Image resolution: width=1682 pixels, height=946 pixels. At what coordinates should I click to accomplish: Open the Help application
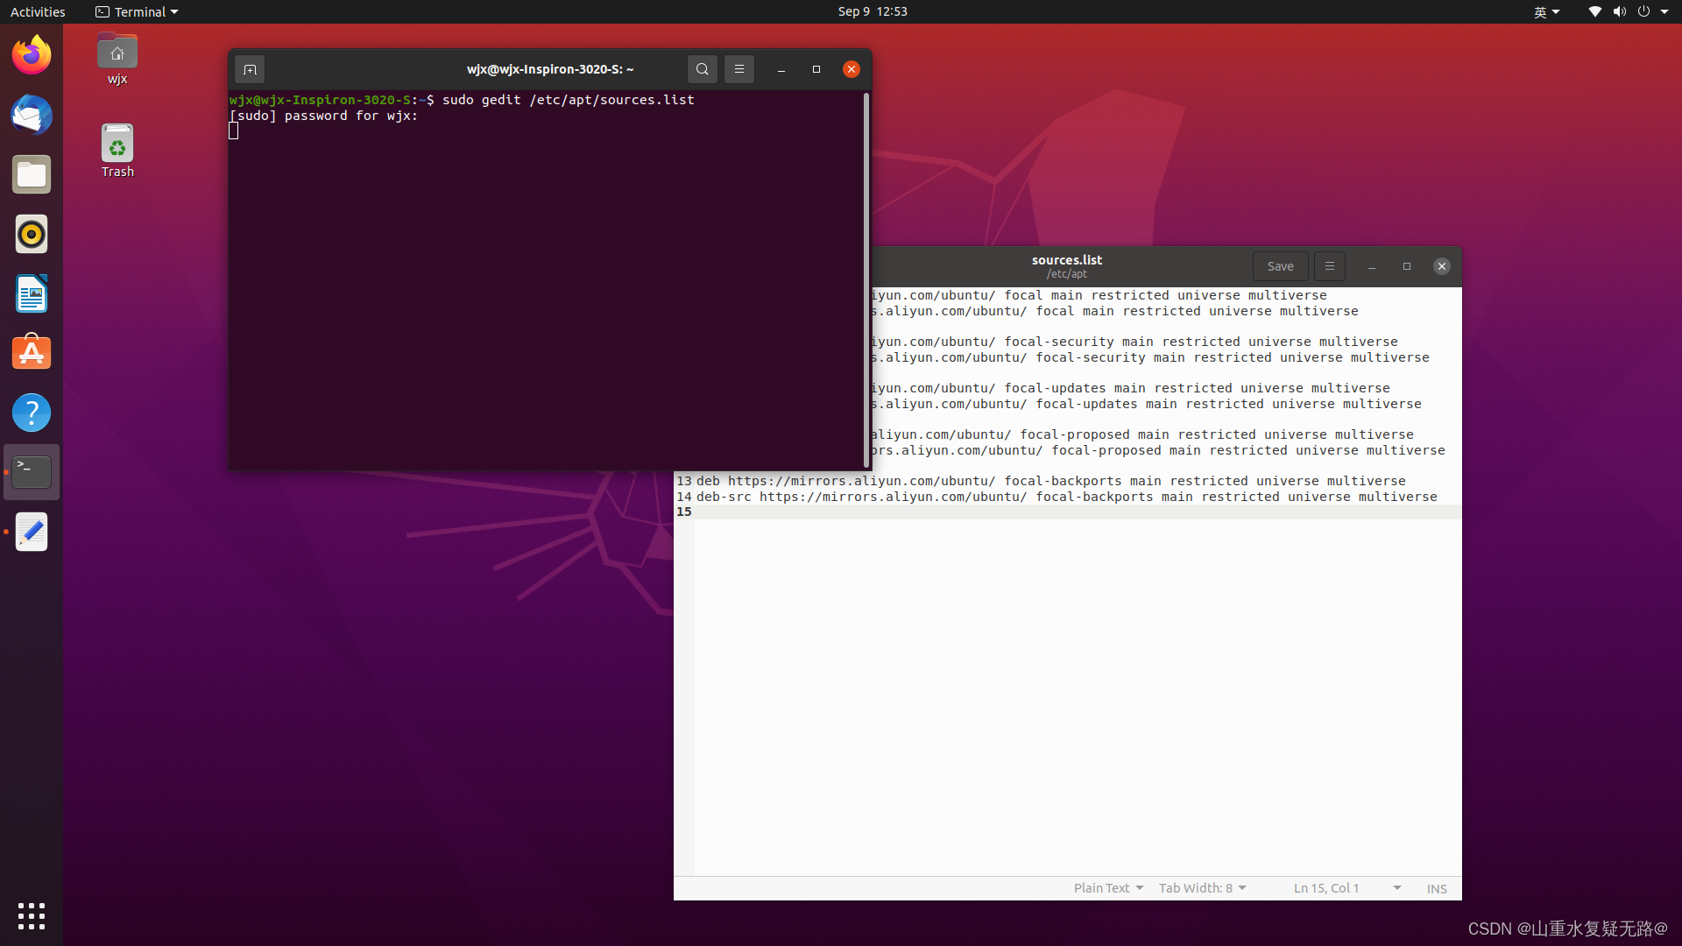[32, 413]
